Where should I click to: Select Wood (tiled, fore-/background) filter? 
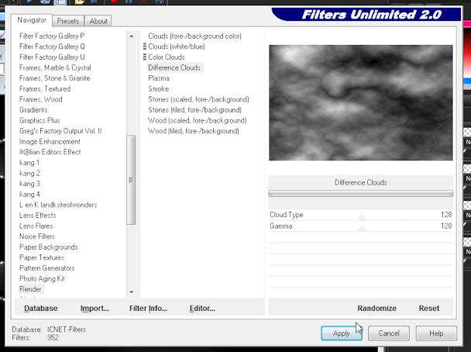click(x=194, y=131)
